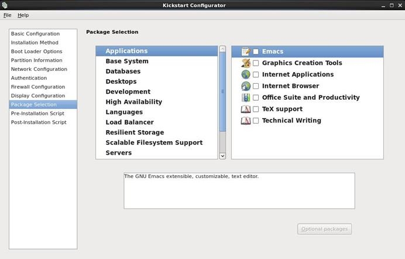This screenshot has width=405, height=259.
Task: Click the Internet Browser globe icon
Action: 246,86
